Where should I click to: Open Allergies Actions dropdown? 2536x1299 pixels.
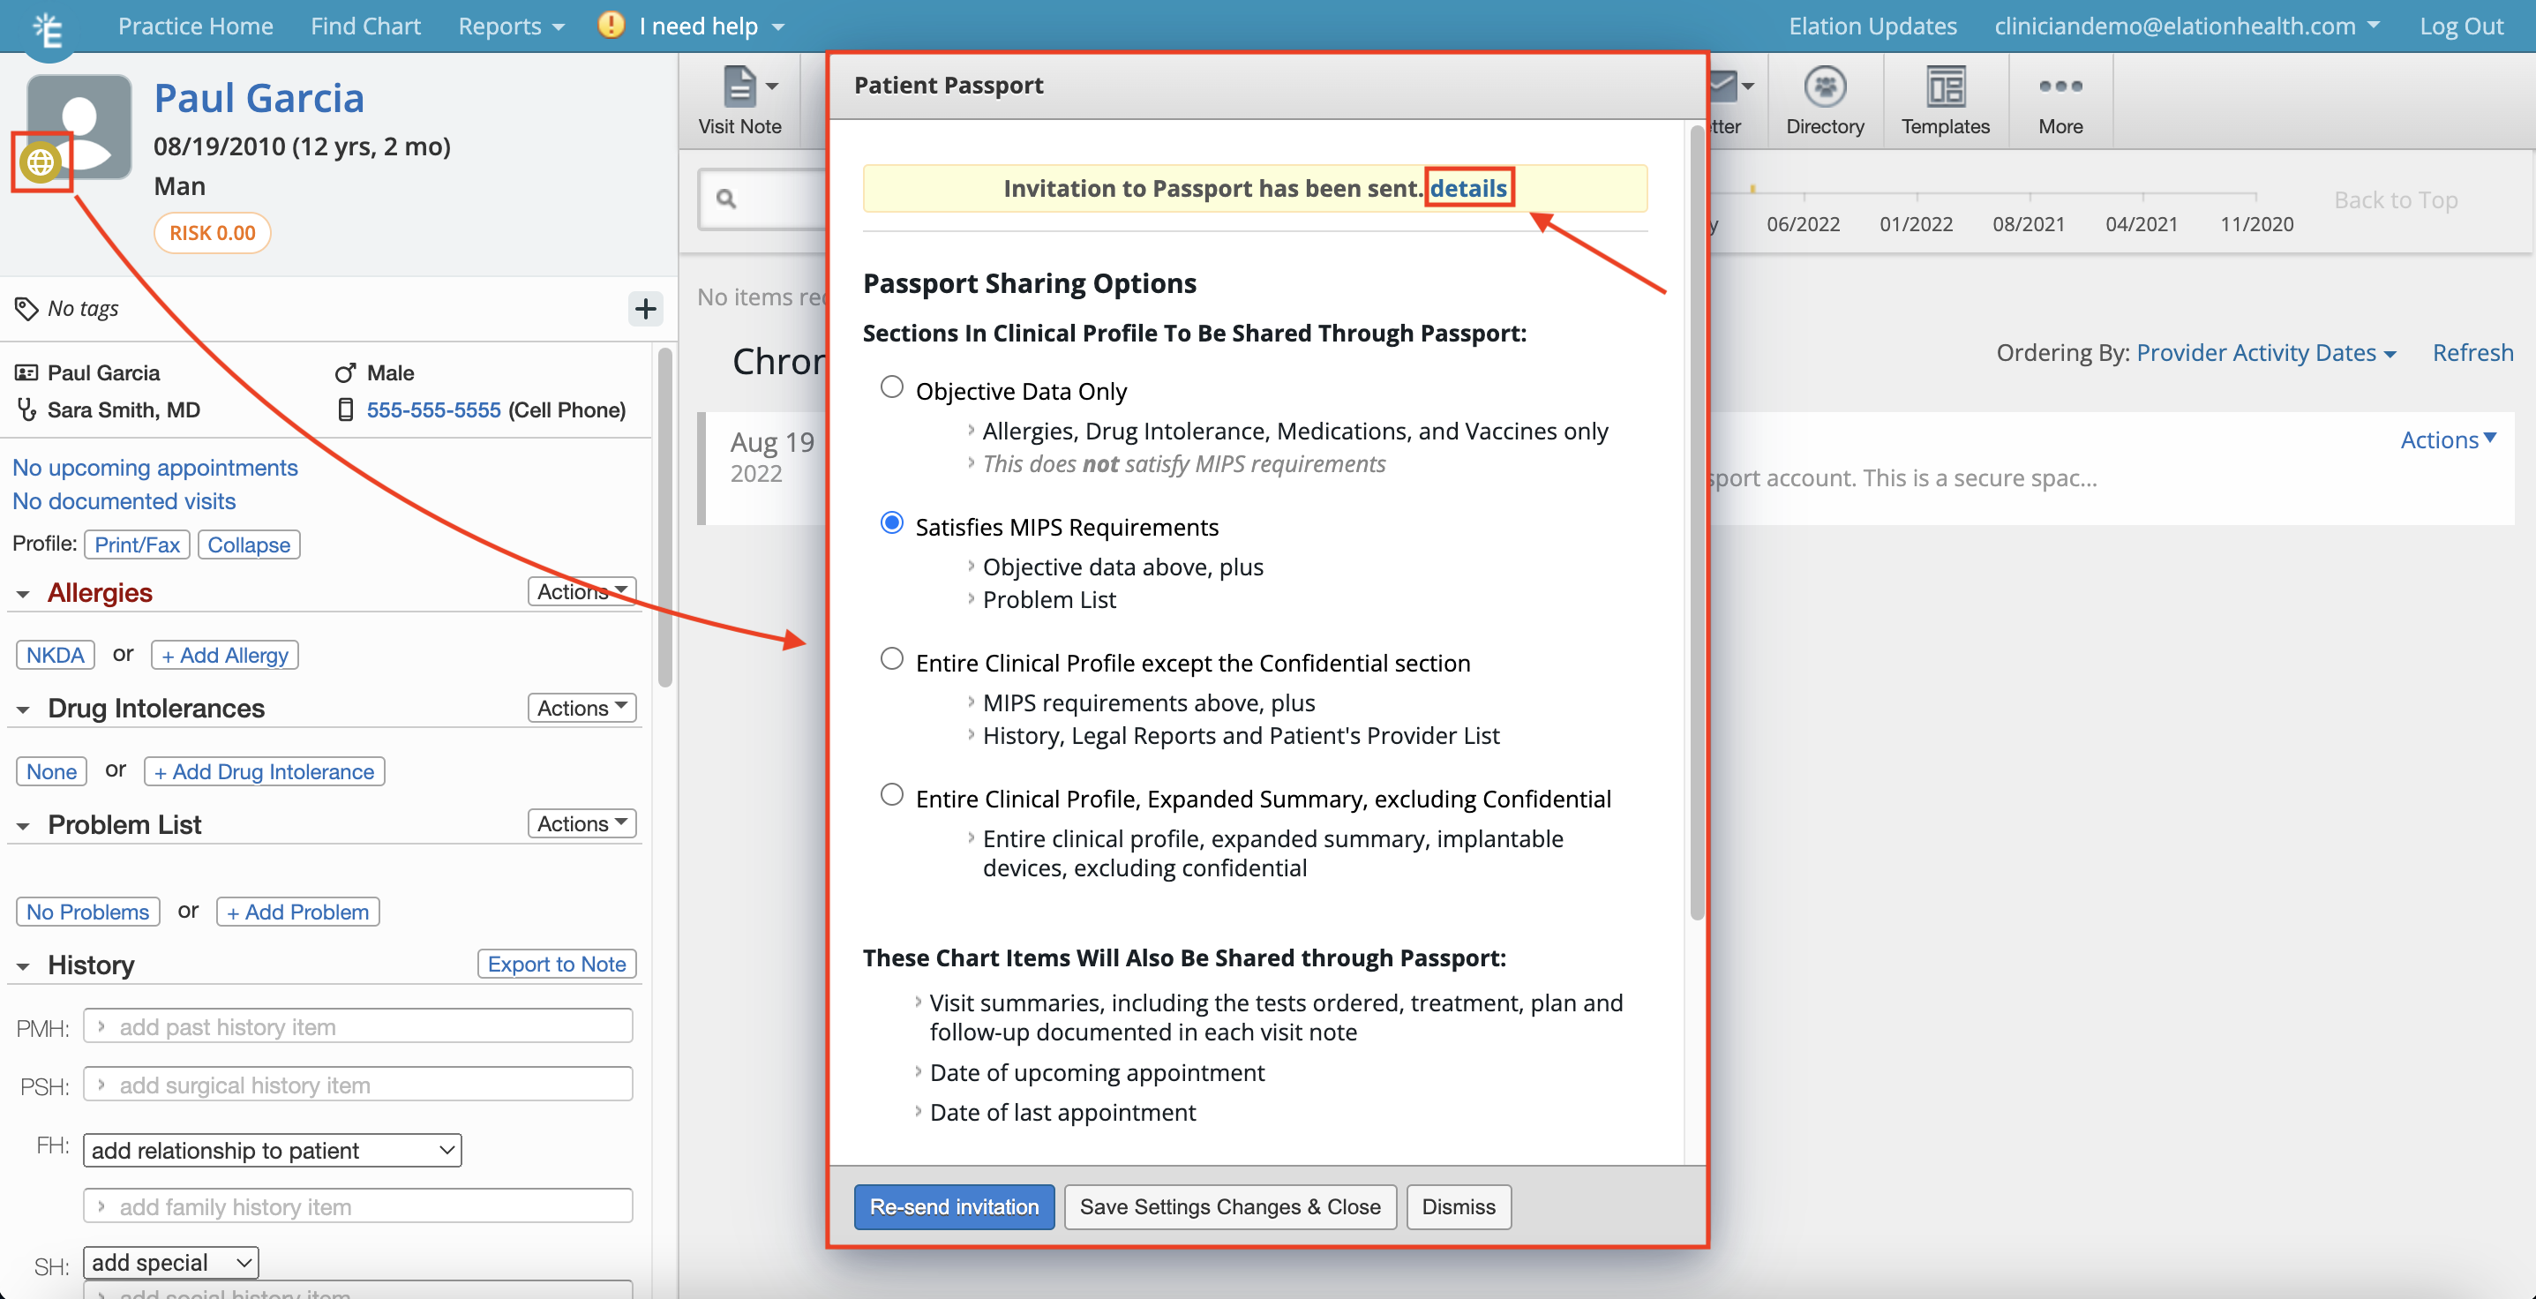coord(581,591)
